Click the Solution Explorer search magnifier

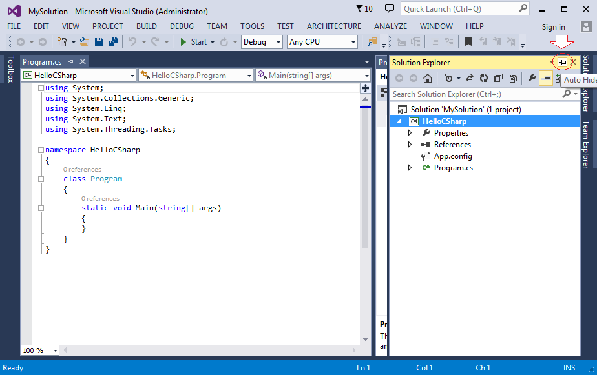(567, 94)
